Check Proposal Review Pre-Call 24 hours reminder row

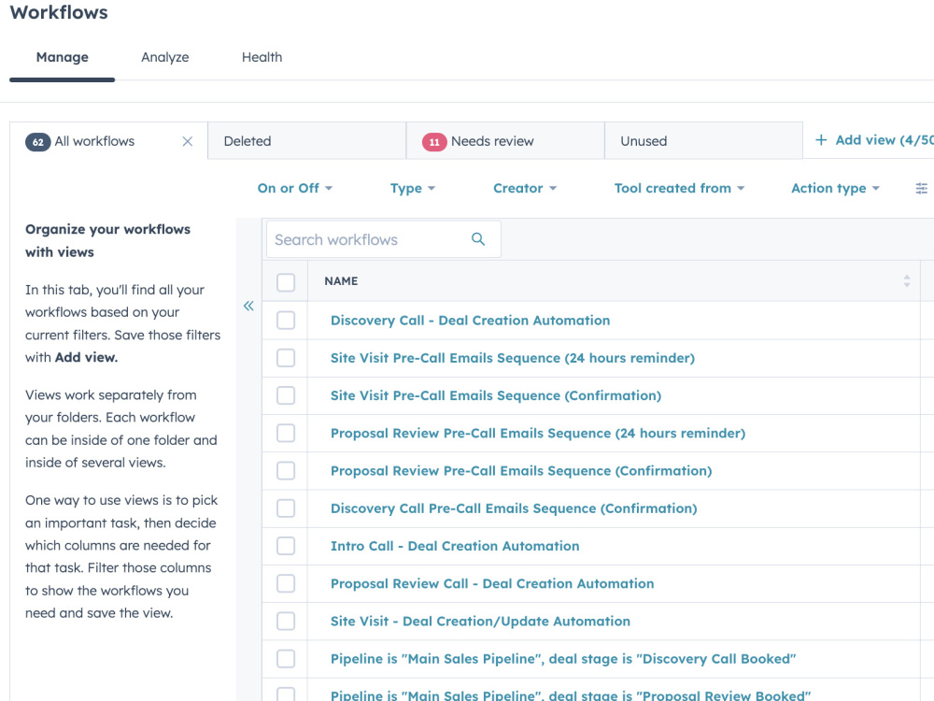[x=286, y=433]
